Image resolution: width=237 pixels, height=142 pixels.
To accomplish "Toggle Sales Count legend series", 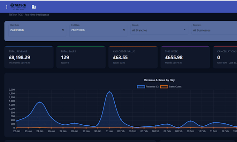I will (171, 86).
